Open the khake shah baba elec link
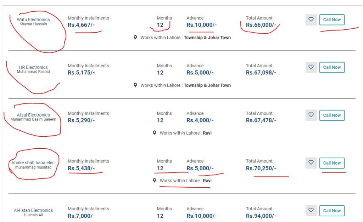The image size is (363, 222). click(33, 163)
